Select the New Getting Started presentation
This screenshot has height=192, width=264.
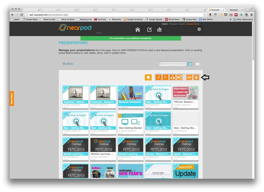(x=130, y=123)
